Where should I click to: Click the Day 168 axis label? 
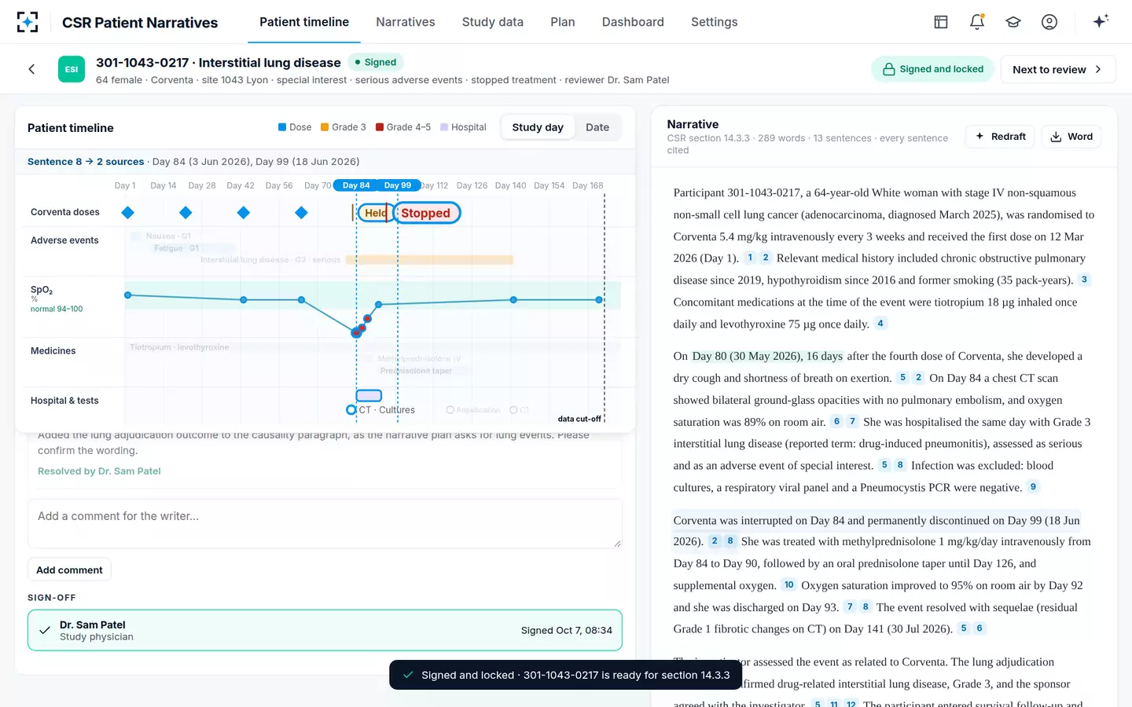coord(587,186)
